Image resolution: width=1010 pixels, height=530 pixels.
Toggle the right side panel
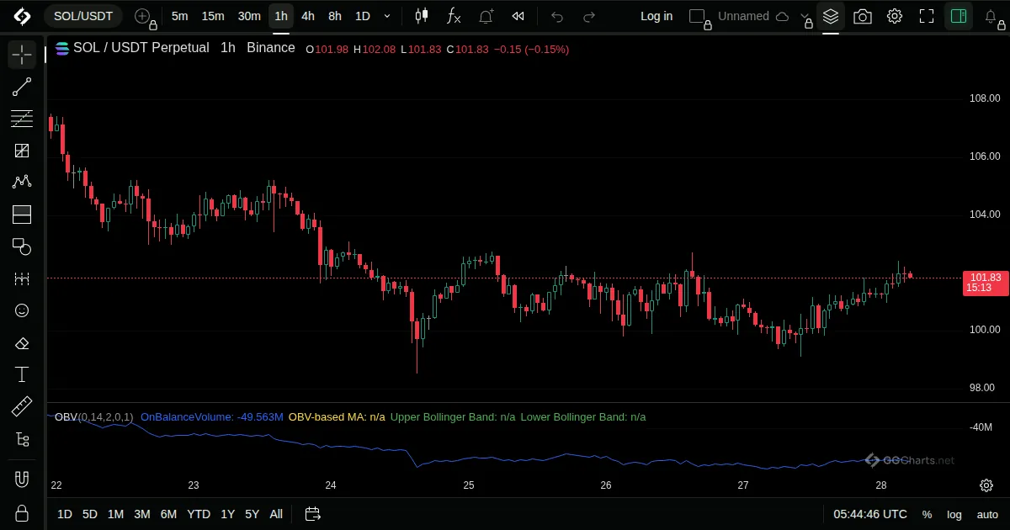(x=959, y=16)
